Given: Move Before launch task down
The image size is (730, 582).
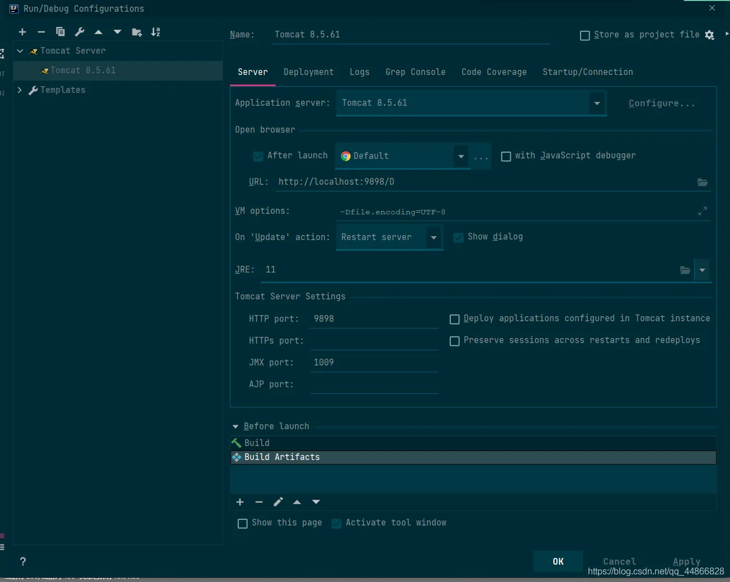Looking at the screenshot, I should [x=316, y=502].
